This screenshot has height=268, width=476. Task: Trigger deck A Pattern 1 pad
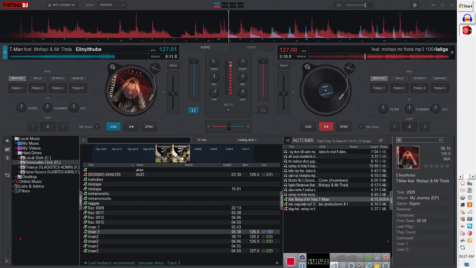[17, 88]
